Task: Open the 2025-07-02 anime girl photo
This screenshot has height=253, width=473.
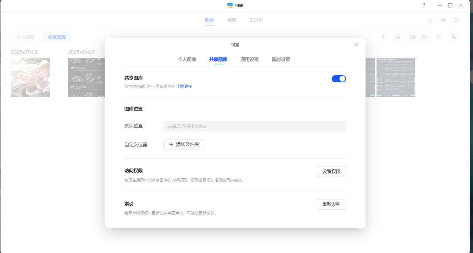Action: click(30, 78)
